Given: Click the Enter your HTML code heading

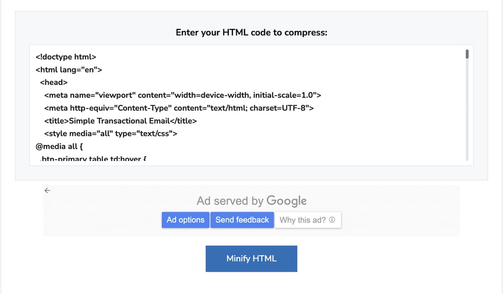Looking at the screenshot, I should (251, 32).
